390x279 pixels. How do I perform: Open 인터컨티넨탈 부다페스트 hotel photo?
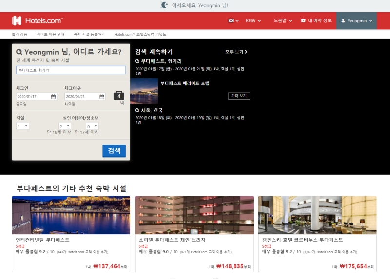(x=71, y=215)
